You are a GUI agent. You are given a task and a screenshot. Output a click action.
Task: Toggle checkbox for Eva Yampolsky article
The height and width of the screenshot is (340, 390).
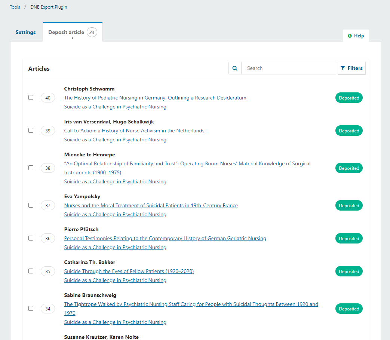pyautogui.click(x=31, y=205)
